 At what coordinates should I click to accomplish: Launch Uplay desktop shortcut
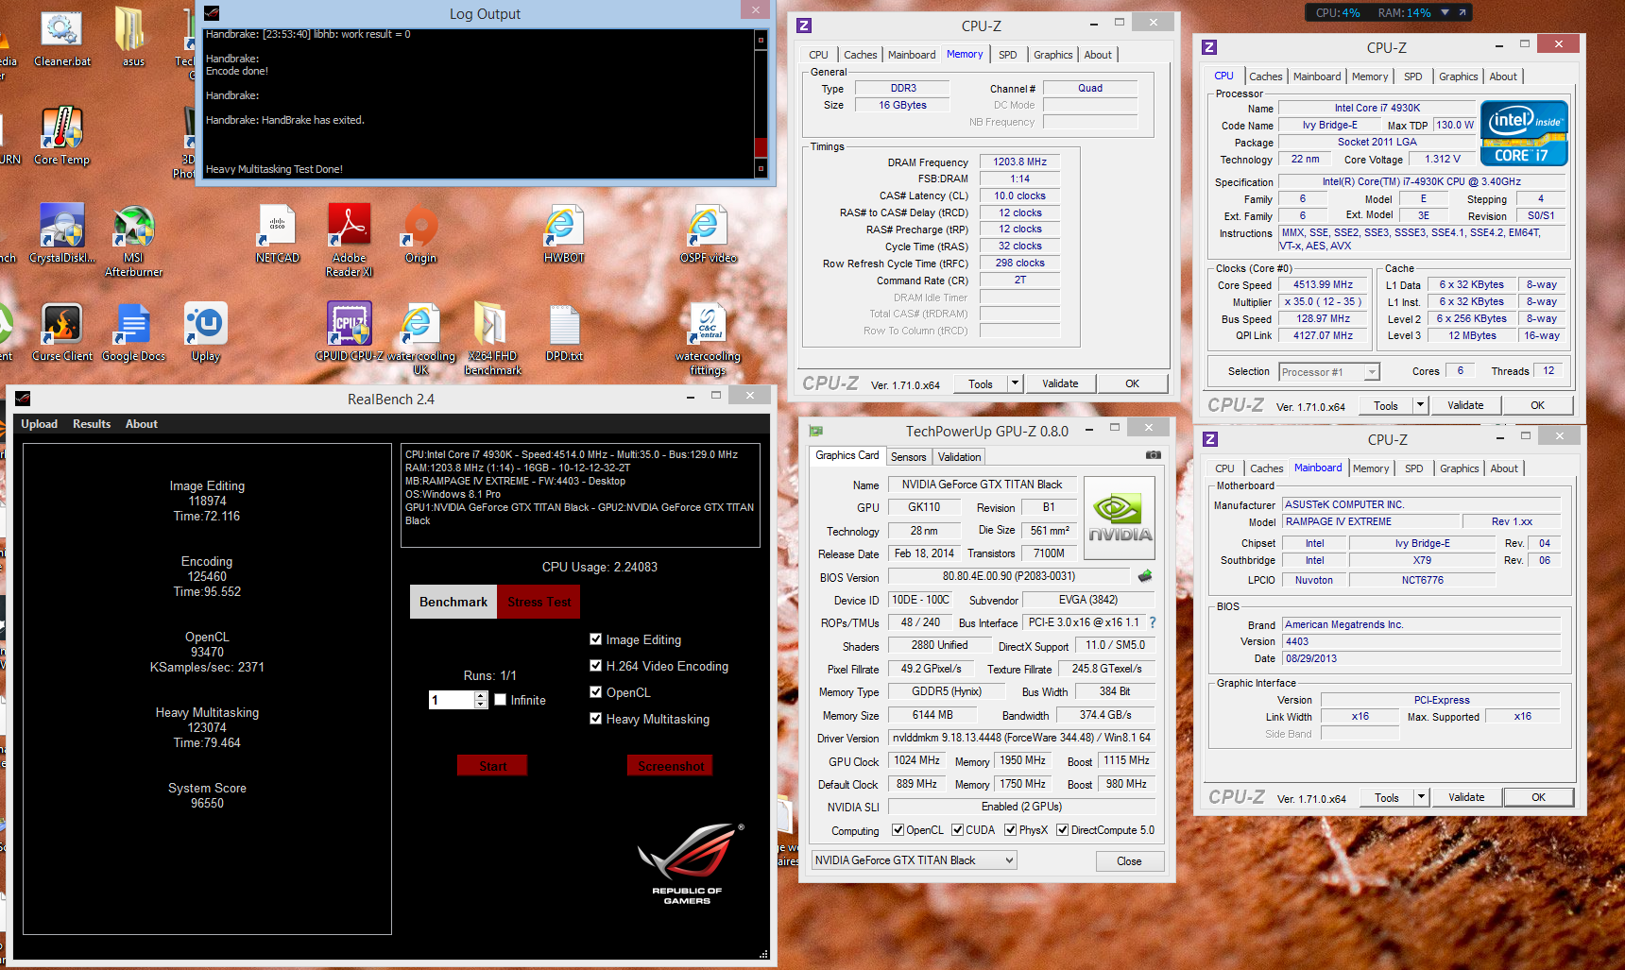(x=205, y=332)
